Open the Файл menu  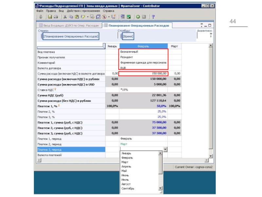(40, 11)
